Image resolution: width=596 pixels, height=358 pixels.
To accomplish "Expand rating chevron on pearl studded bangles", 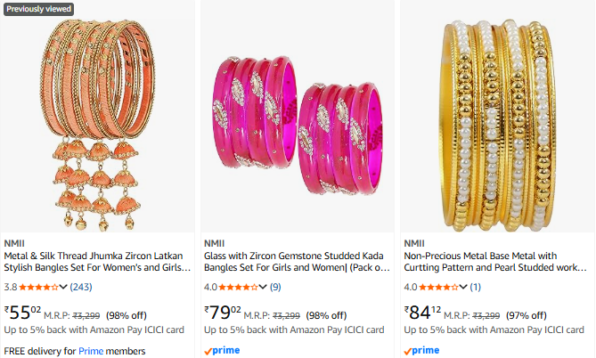I will click(462, 287).
